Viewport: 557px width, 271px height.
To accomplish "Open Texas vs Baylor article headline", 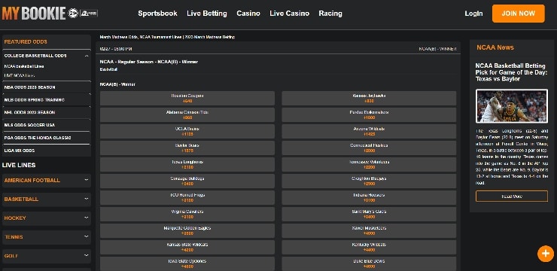I will click(x=511, y=72).
